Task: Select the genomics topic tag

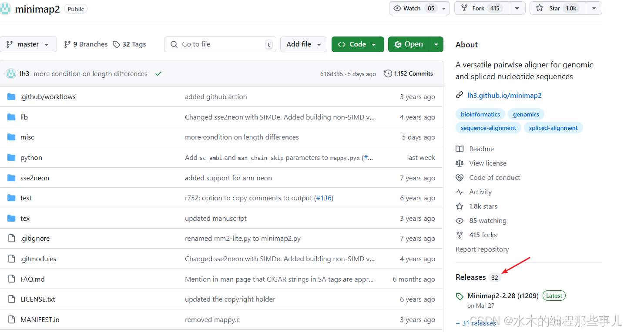Action: (526, 114)
